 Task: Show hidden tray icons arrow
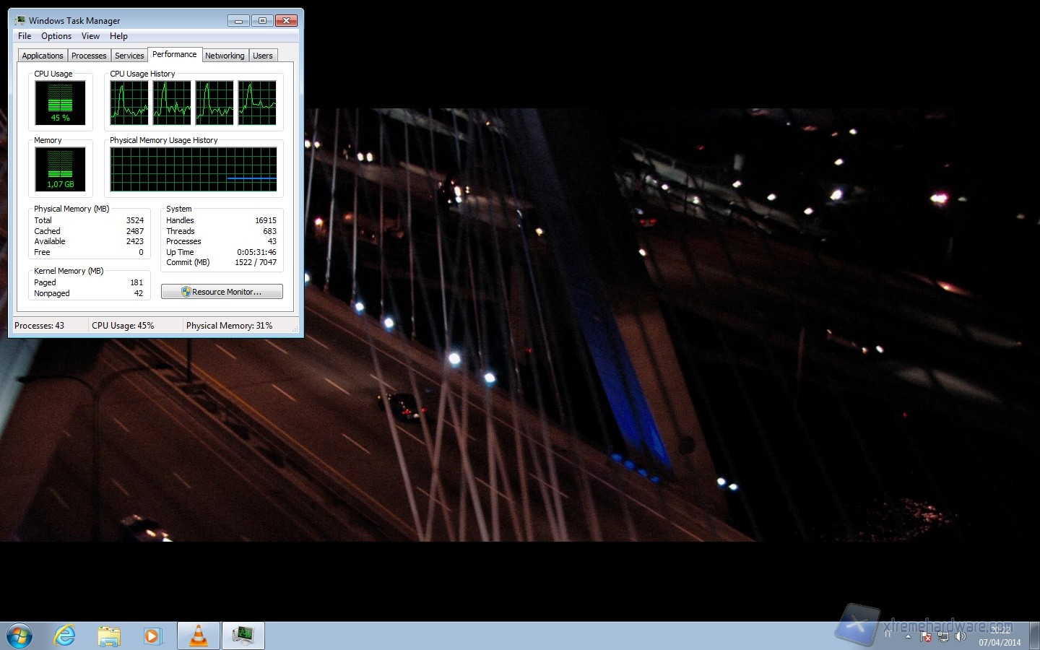[x=908, y=636]
